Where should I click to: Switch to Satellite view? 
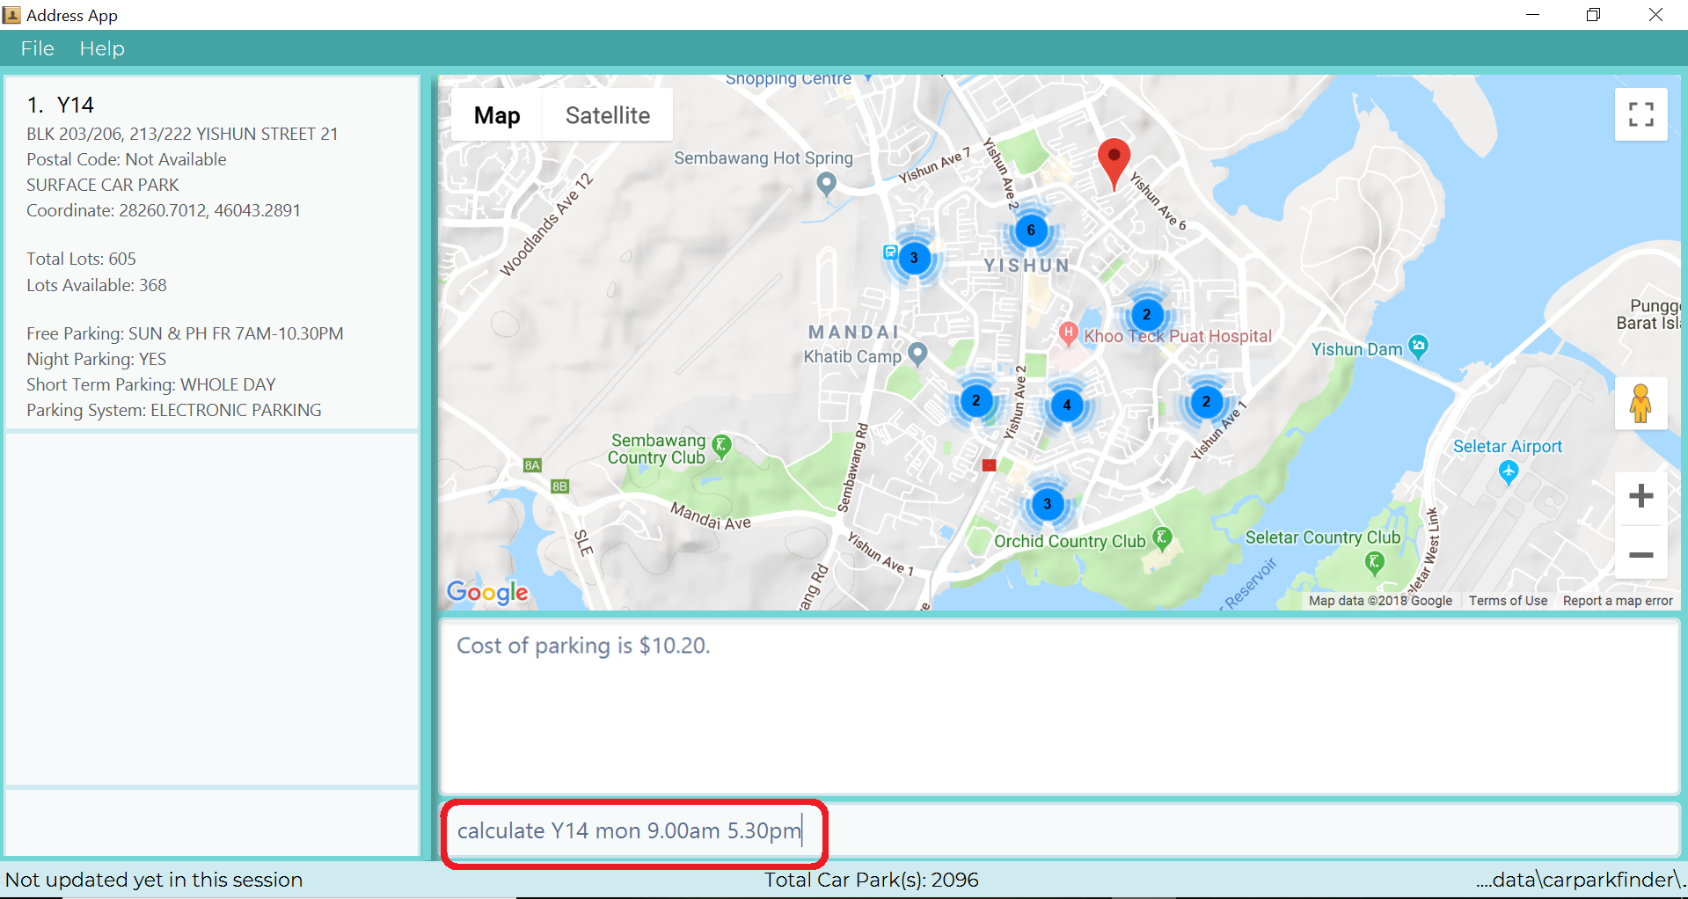[x=608, y=115]
